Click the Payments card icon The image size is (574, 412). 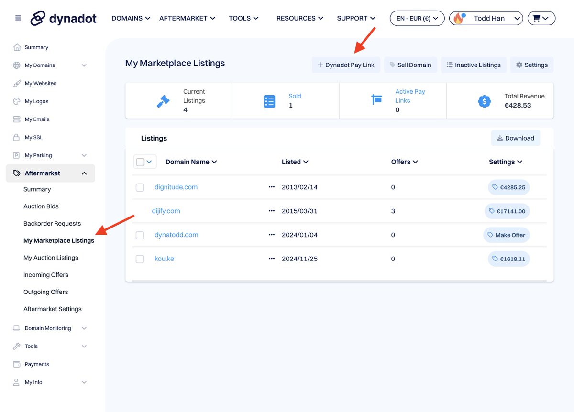[x=17, y=364]
